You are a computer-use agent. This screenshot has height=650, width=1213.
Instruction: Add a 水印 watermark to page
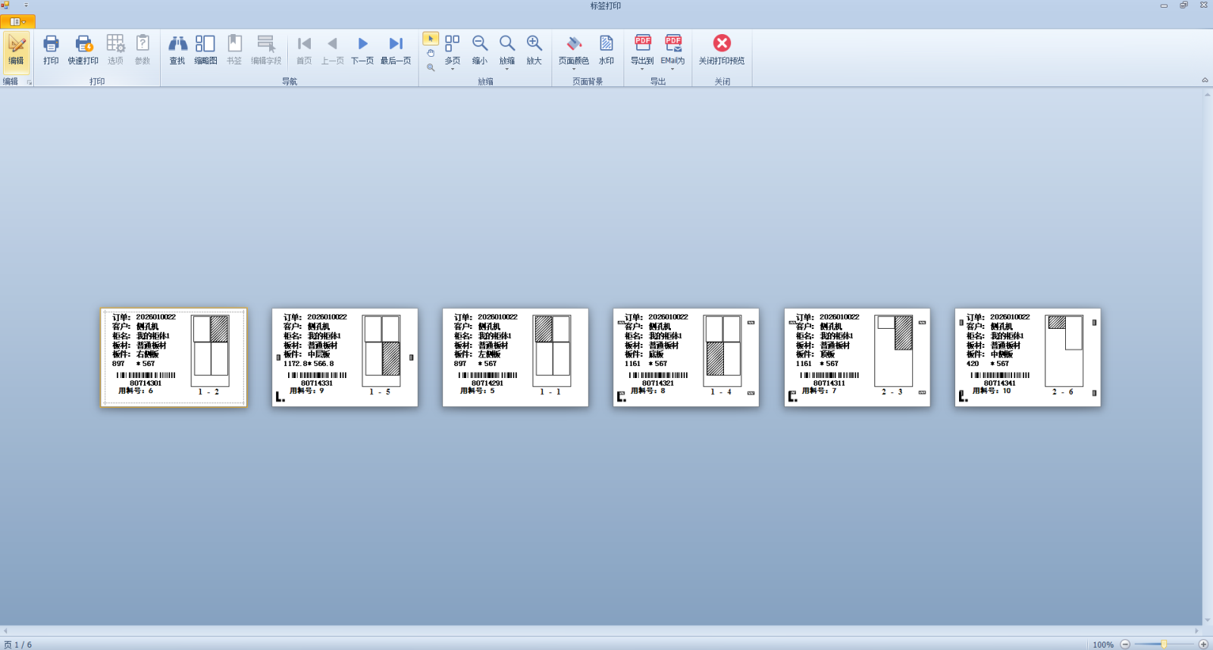click(606, 50)
